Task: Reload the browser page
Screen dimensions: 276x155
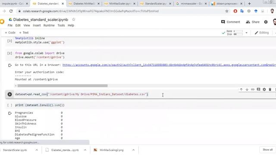Action: (x=11, y=11)
